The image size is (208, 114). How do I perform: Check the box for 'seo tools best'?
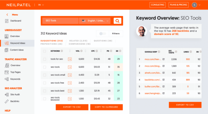45,91
